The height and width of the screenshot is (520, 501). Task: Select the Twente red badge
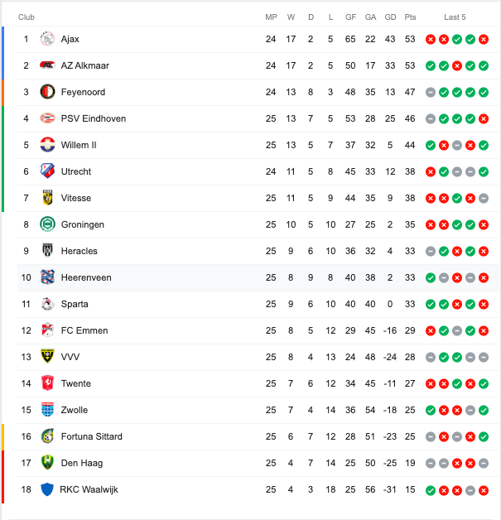click(47, 383)
